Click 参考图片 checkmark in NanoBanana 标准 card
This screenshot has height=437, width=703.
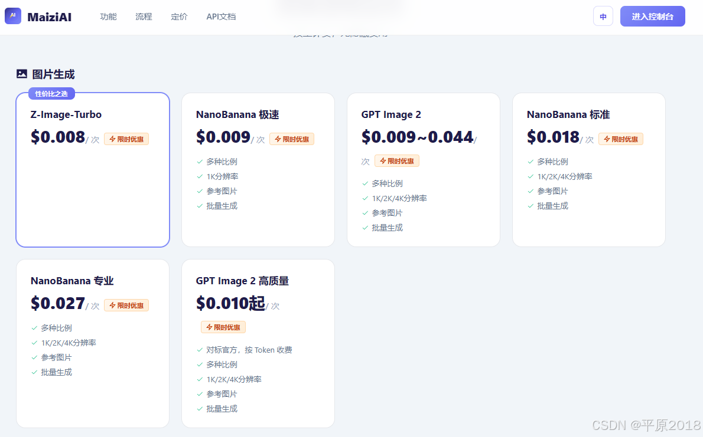pos(531,191)
